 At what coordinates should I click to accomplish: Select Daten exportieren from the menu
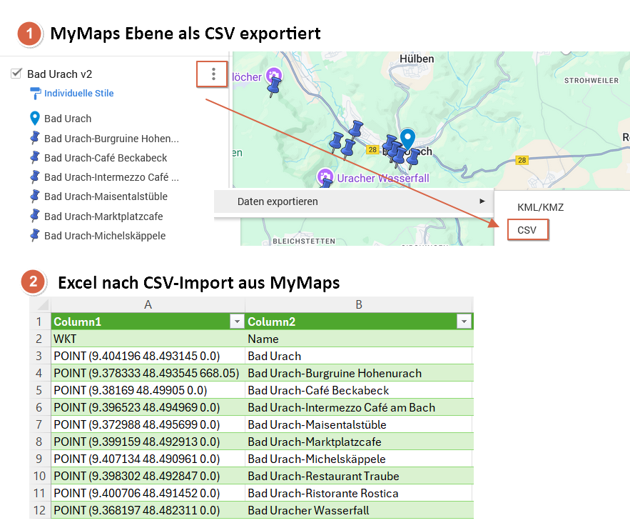(278, 202)
